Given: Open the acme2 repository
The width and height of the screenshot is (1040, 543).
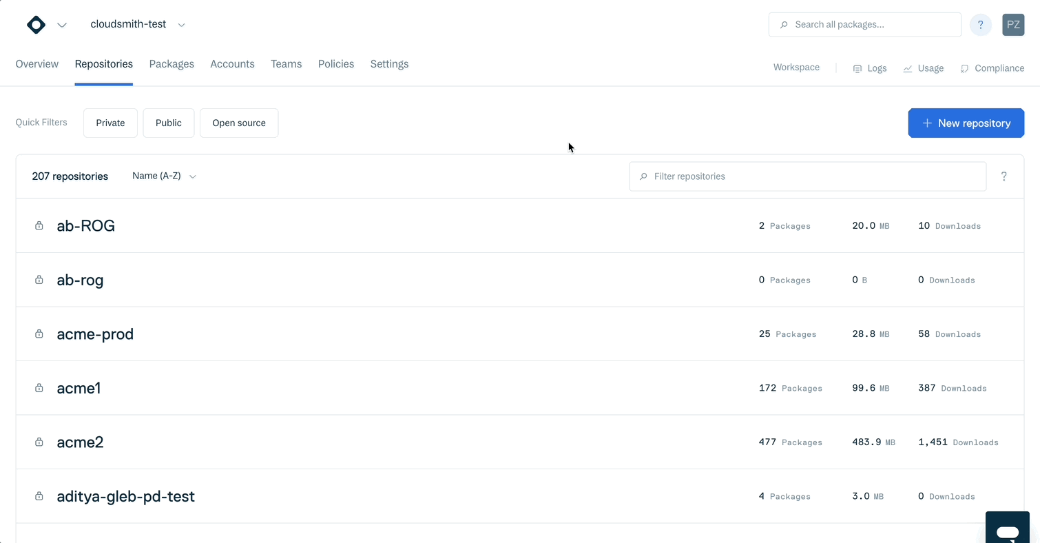Looking at the screenshot, I should click(x=80, y=442).
